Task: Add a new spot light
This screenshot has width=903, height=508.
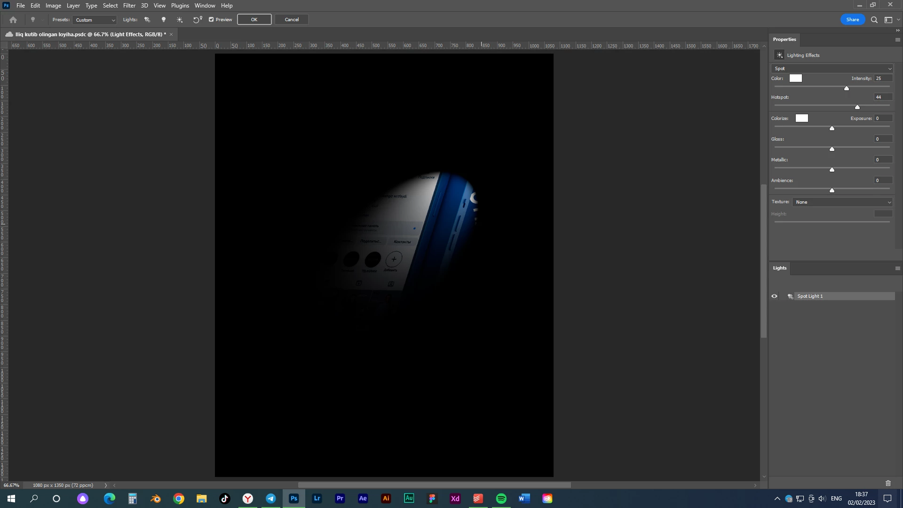Action: point(147,20)
